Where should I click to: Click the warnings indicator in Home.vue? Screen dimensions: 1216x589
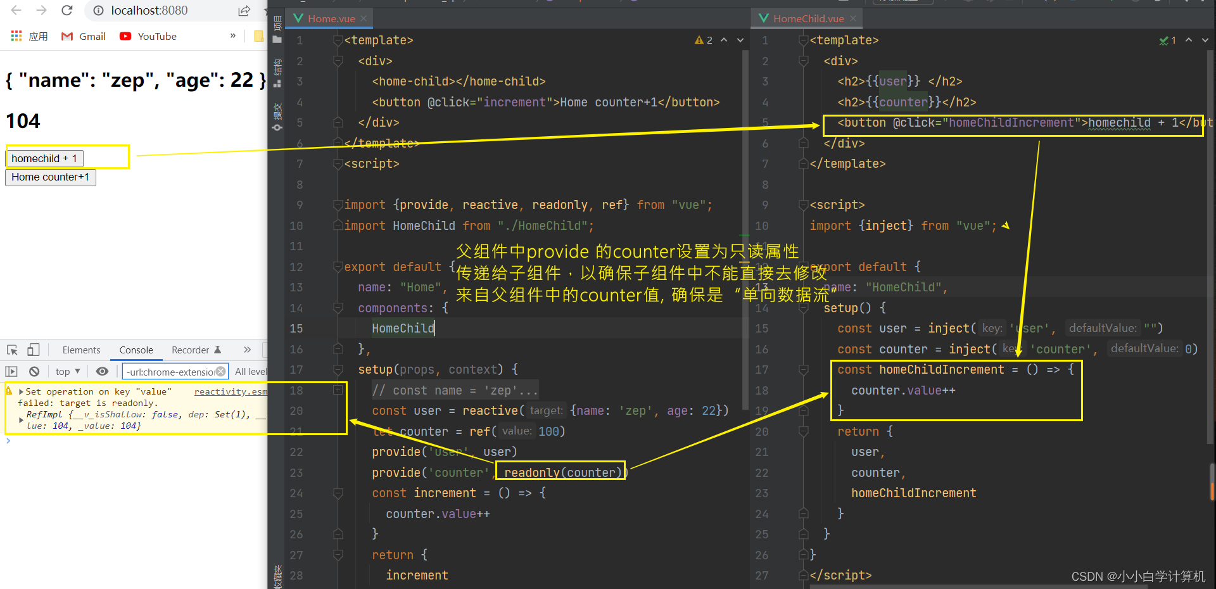704,40
